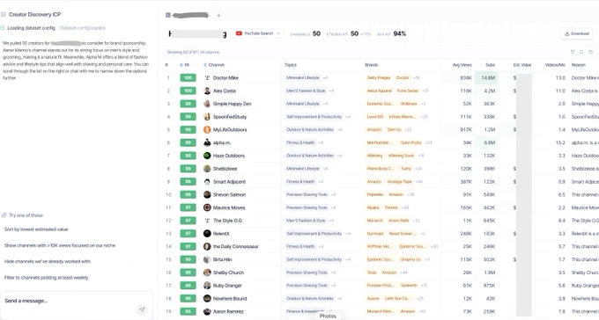Click the green 95 fit score for Aaron Ramirez
This screenshot has width=599, height=320.
pos(188,311)
